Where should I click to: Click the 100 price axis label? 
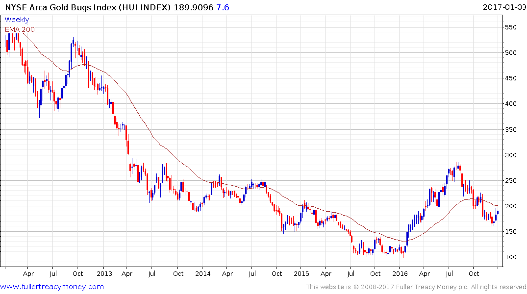click(511, 257)
